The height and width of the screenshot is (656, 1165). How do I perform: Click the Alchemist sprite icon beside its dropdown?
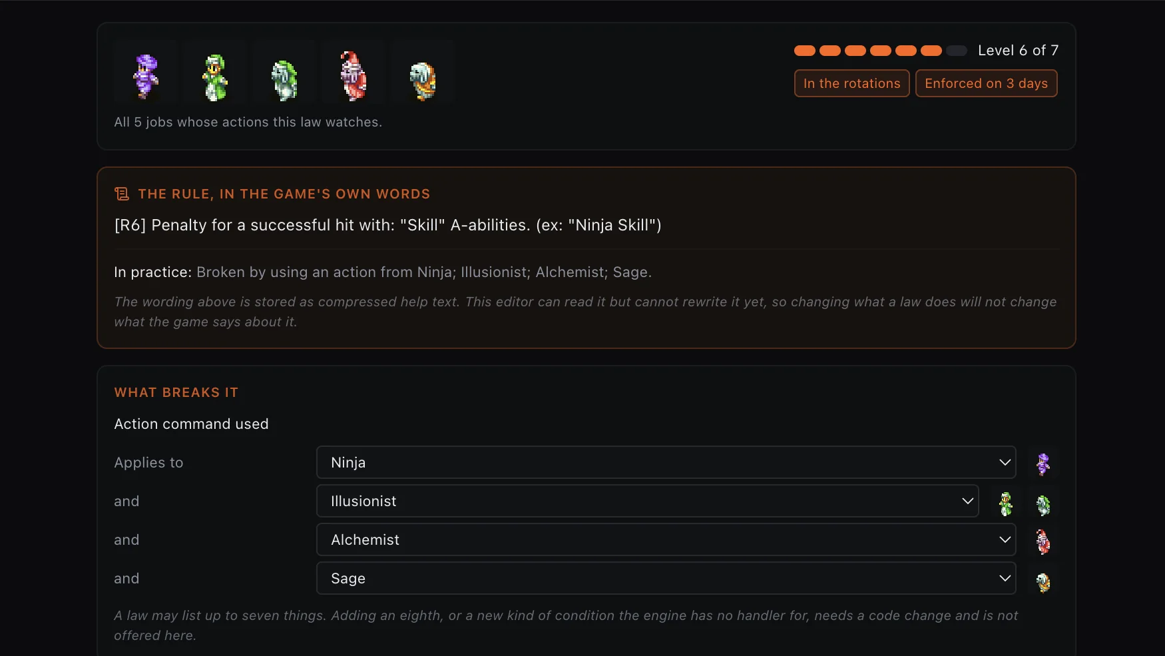click(1043, 541)
